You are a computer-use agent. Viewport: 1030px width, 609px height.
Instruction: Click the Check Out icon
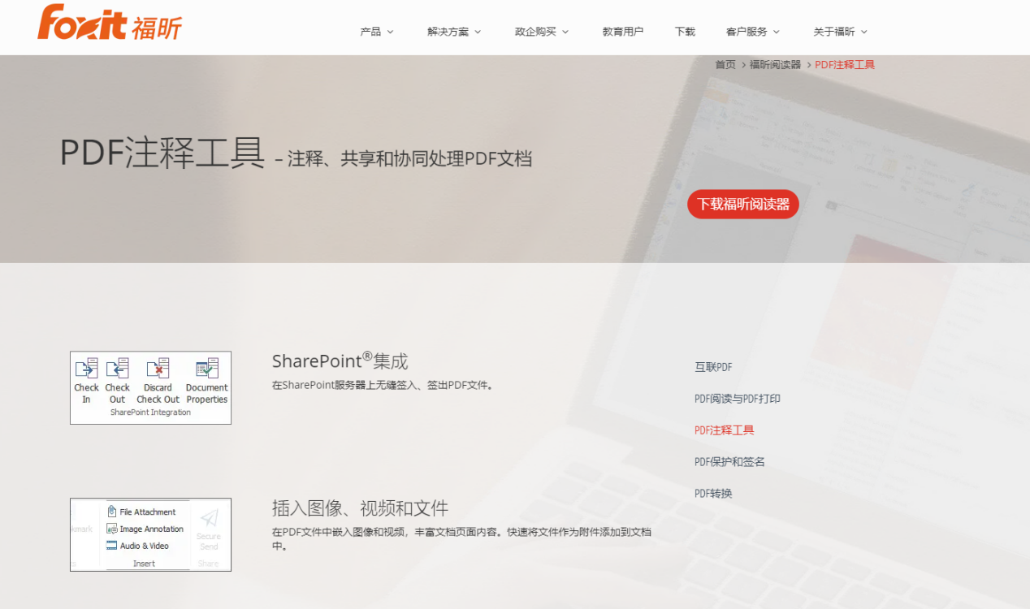pos(118,369)
